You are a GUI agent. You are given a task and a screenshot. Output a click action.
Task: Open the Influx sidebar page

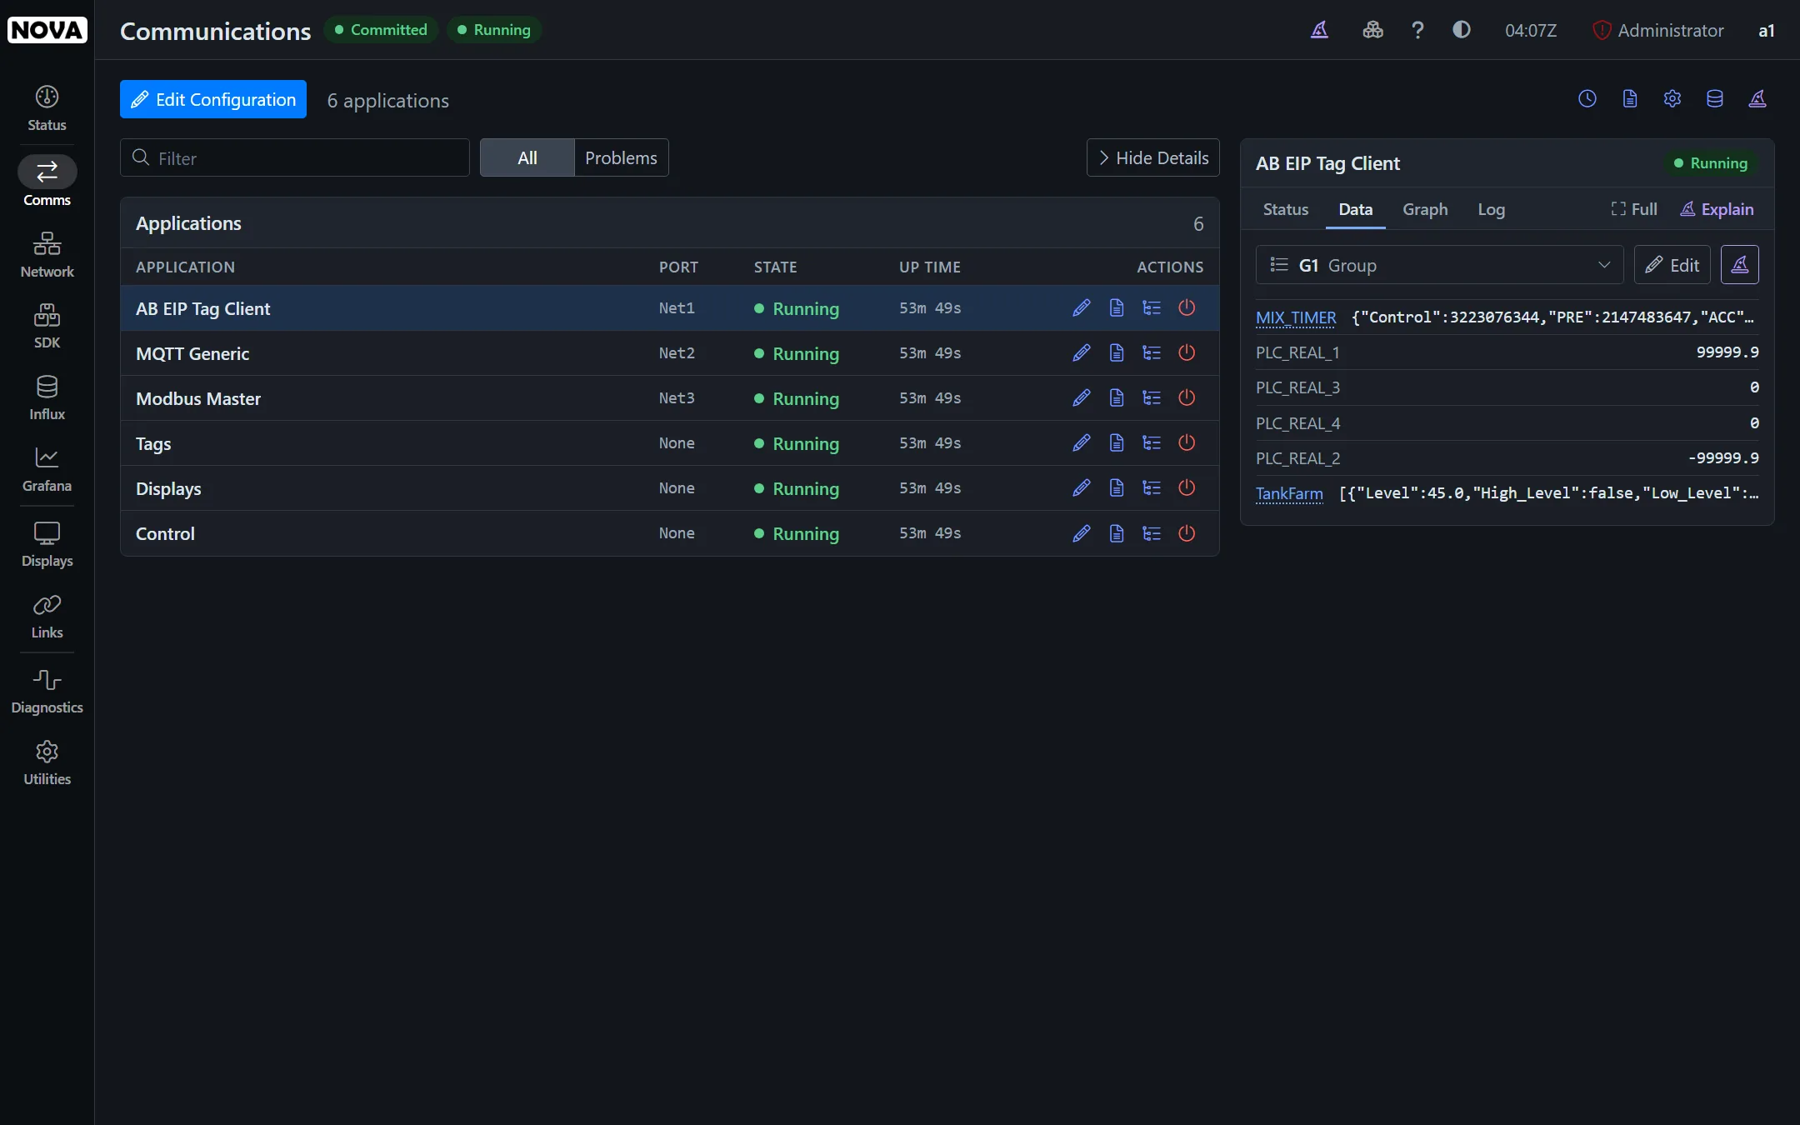pos(47,397)
